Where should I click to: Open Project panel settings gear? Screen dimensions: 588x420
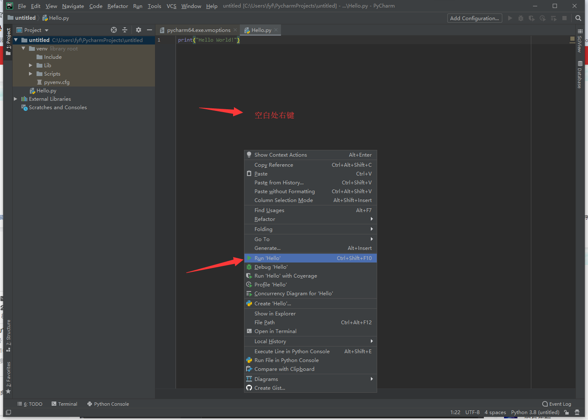(x=138, y=30)
